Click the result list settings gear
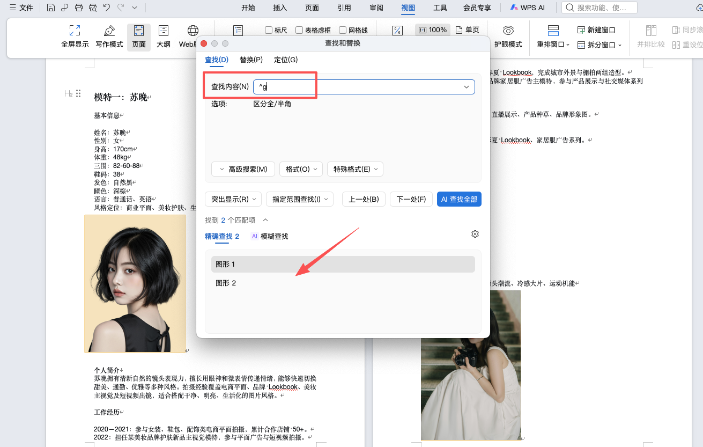This screenshot has height=447, width=703. pyautogui.click(x=475, y=234)
